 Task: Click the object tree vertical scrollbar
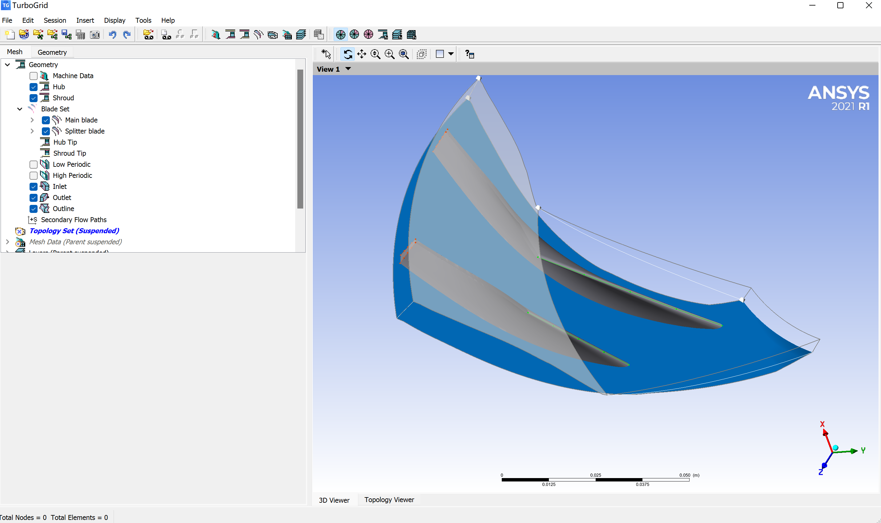[x=300, y=139]
